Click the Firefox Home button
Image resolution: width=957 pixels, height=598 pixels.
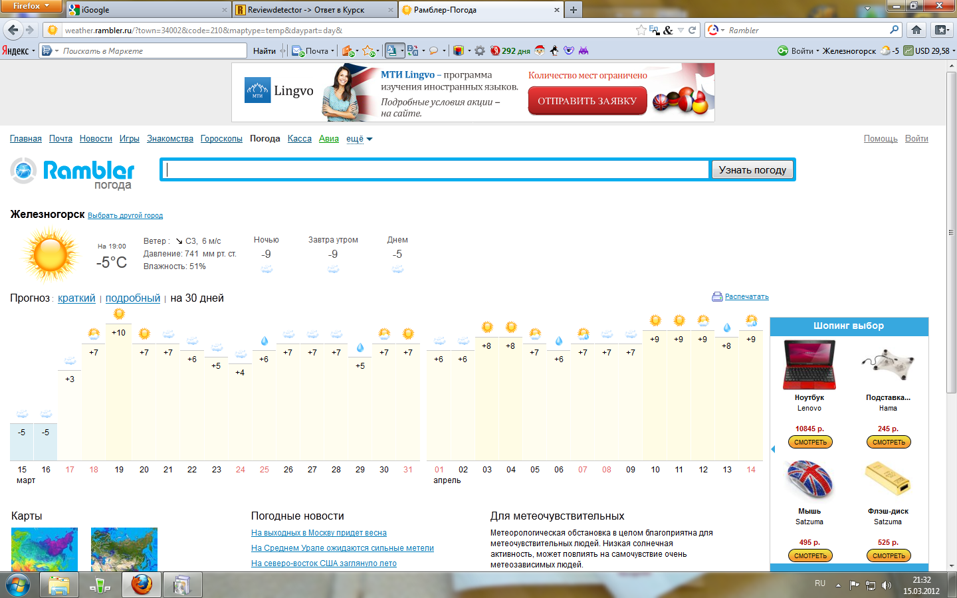(x=916, y=30)
